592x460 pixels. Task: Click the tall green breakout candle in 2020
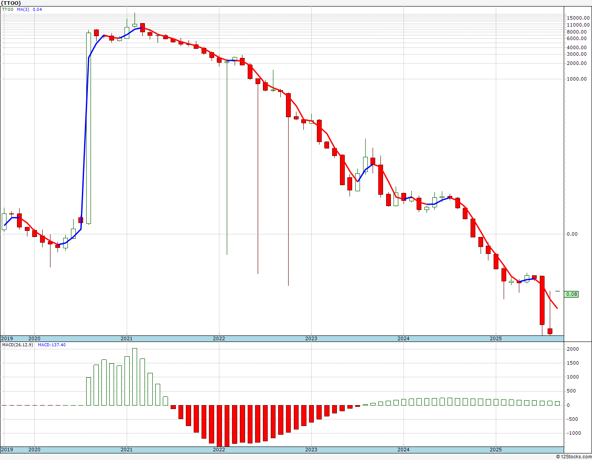click(89, 128)
